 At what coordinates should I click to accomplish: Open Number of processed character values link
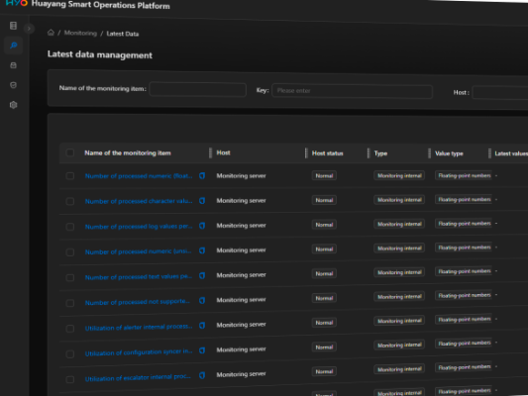139,201
